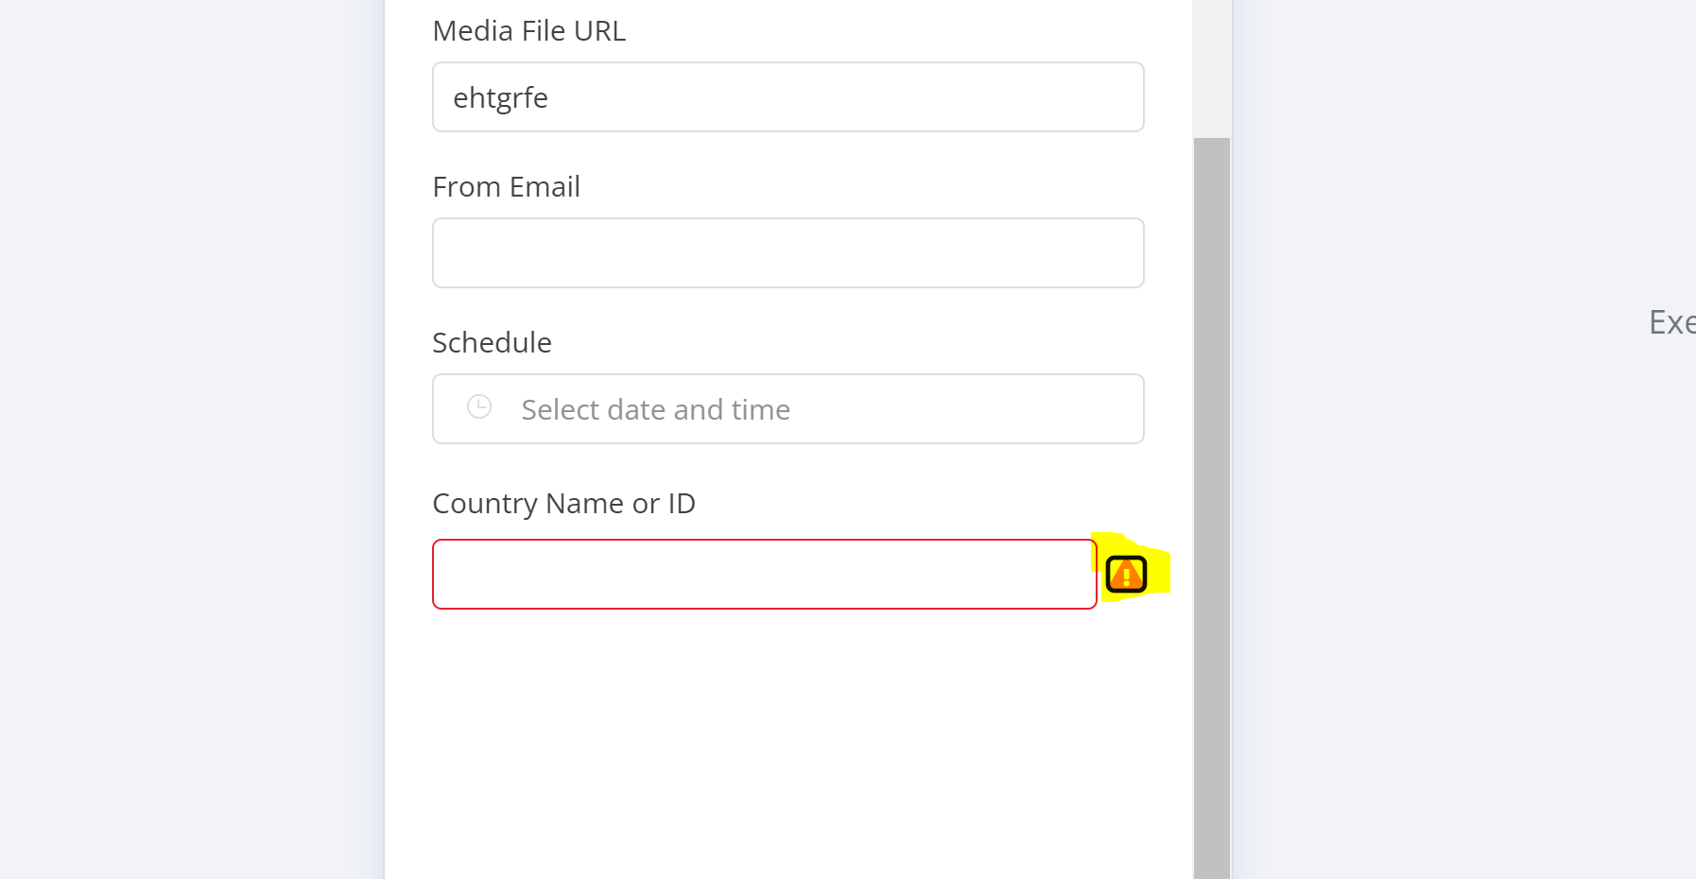Click the "From Email" label

point(506,187)
